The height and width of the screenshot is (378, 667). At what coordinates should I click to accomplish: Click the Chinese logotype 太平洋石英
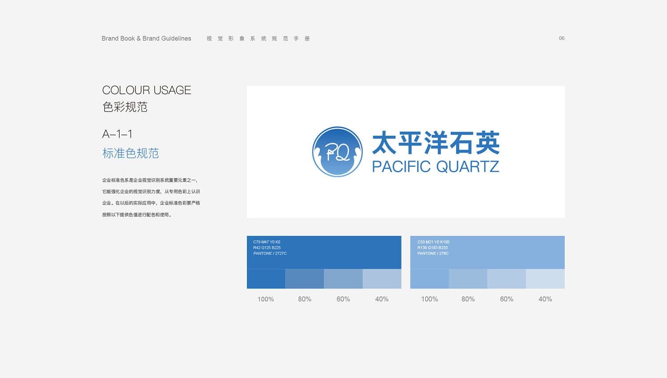click(435, 143)
